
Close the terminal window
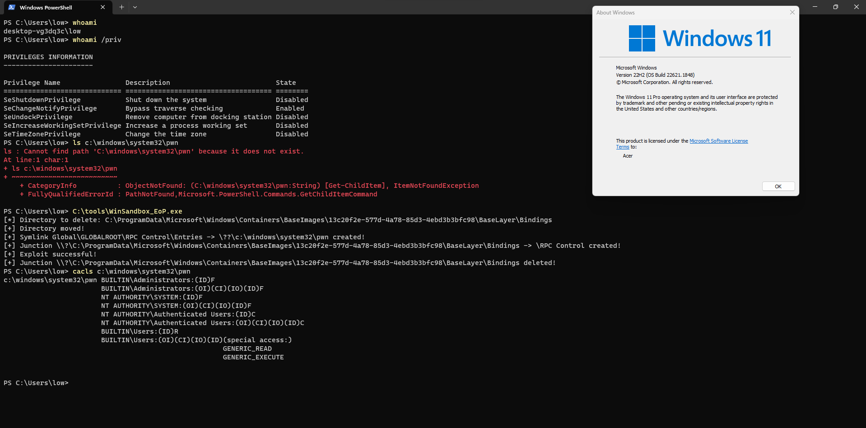tap(856, 7)
